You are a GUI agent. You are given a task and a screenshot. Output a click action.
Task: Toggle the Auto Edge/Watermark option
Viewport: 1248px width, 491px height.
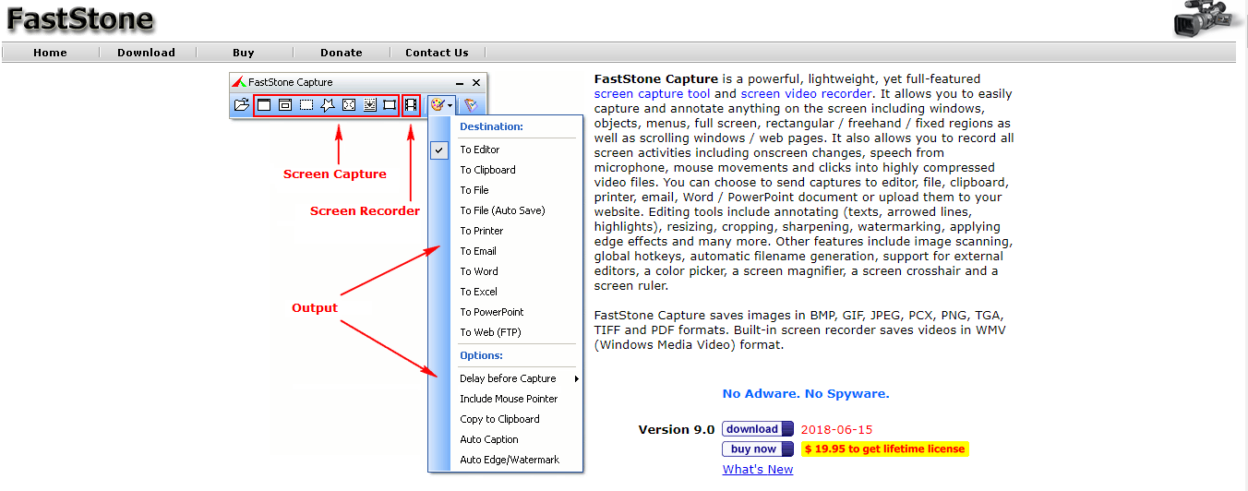coord(506,460)
